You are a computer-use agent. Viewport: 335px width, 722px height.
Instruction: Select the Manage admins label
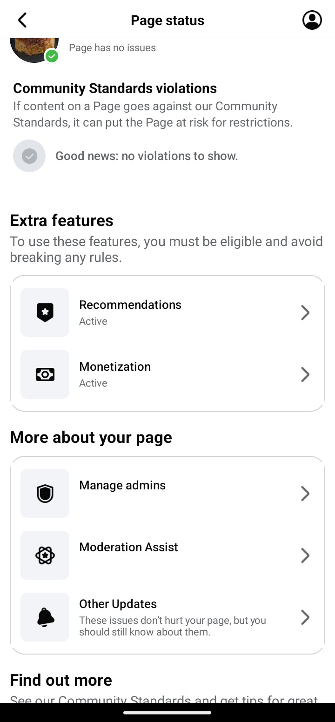122,486
